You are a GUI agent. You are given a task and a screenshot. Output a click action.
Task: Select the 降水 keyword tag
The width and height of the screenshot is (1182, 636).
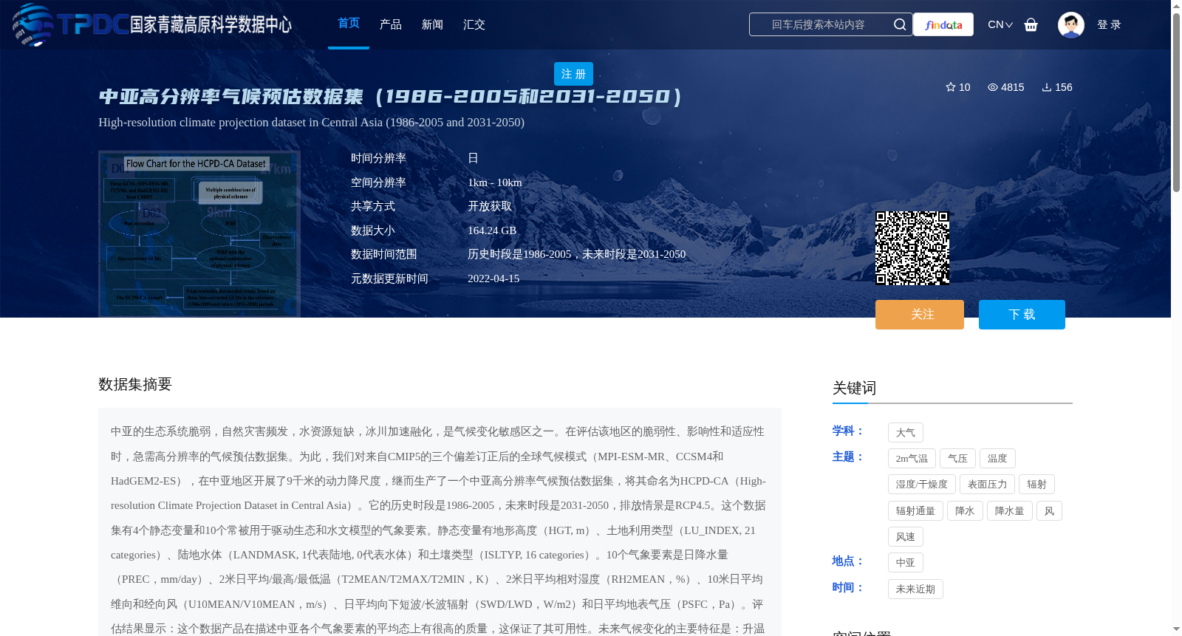(965, 511)
